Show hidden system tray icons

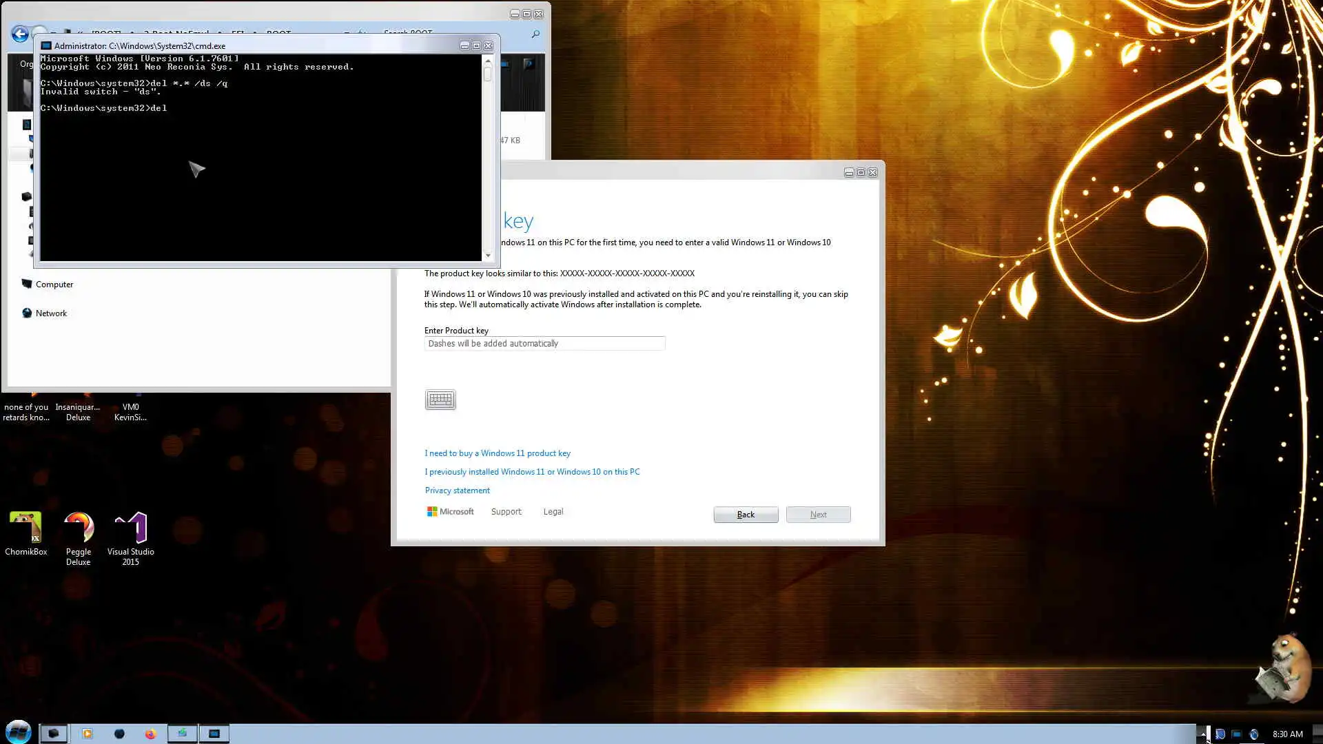tap(1202, 734)
